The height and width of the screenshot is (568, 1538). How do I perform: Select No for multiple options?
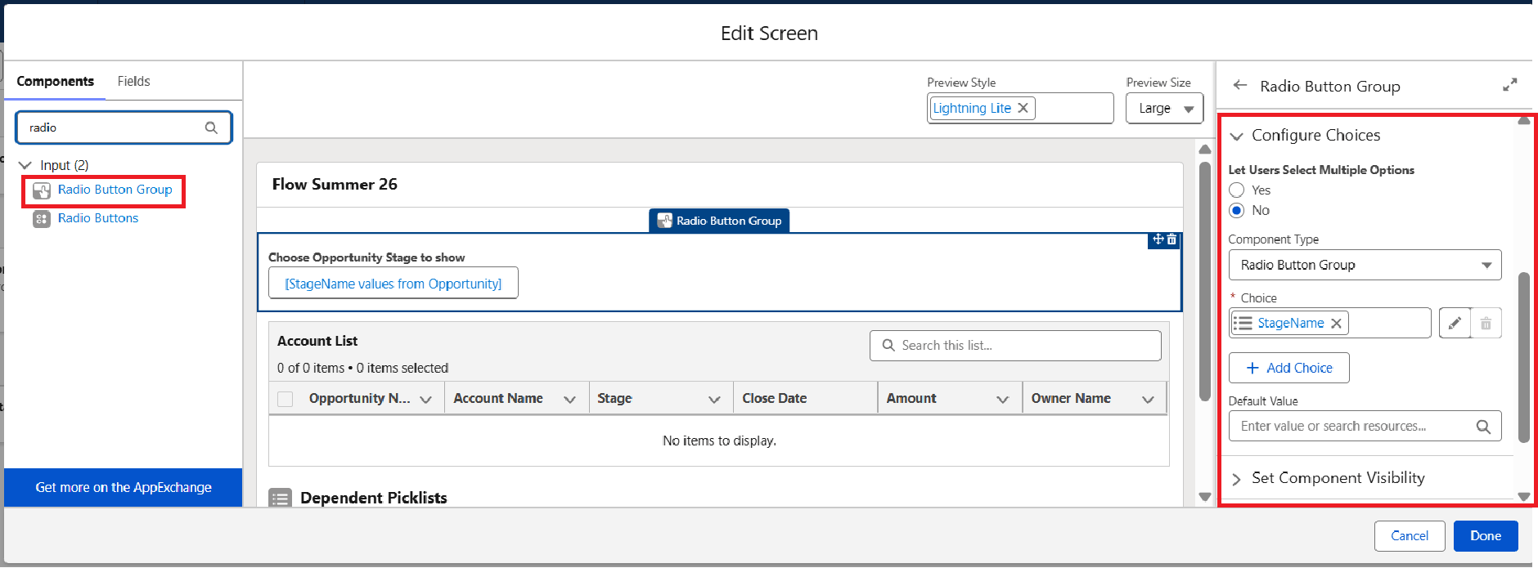point(1237,210)
